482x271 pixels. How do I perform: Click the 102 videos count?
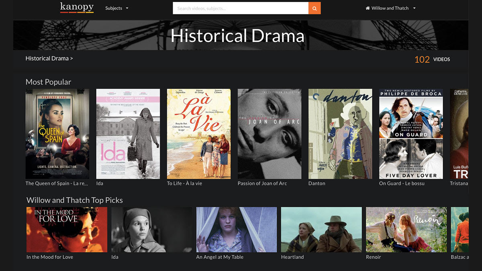coord(432,59)
